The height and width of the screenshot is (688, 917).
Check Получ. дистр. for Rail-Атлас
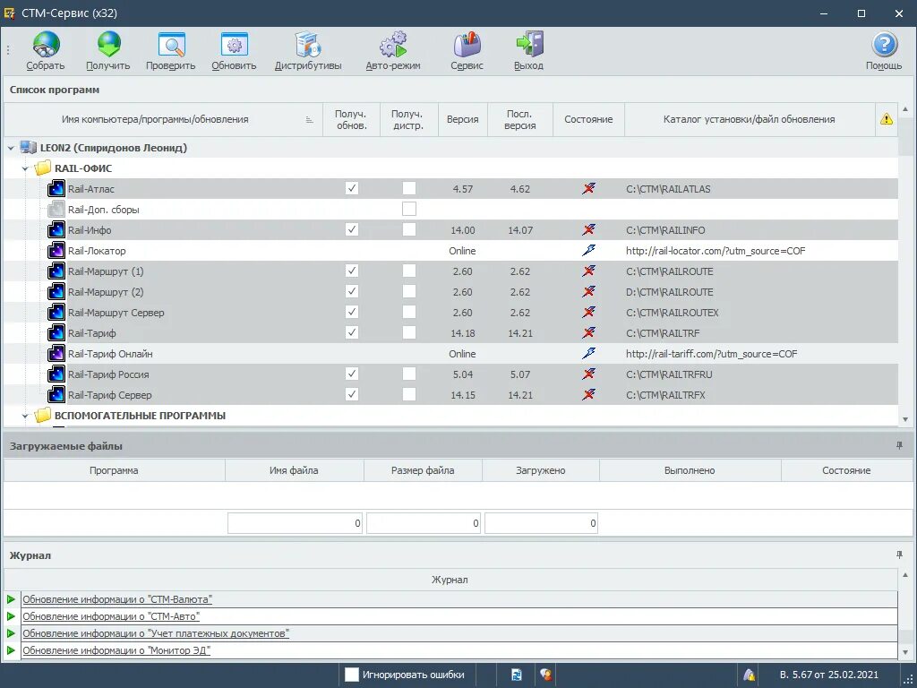click(x=409, y=188)
